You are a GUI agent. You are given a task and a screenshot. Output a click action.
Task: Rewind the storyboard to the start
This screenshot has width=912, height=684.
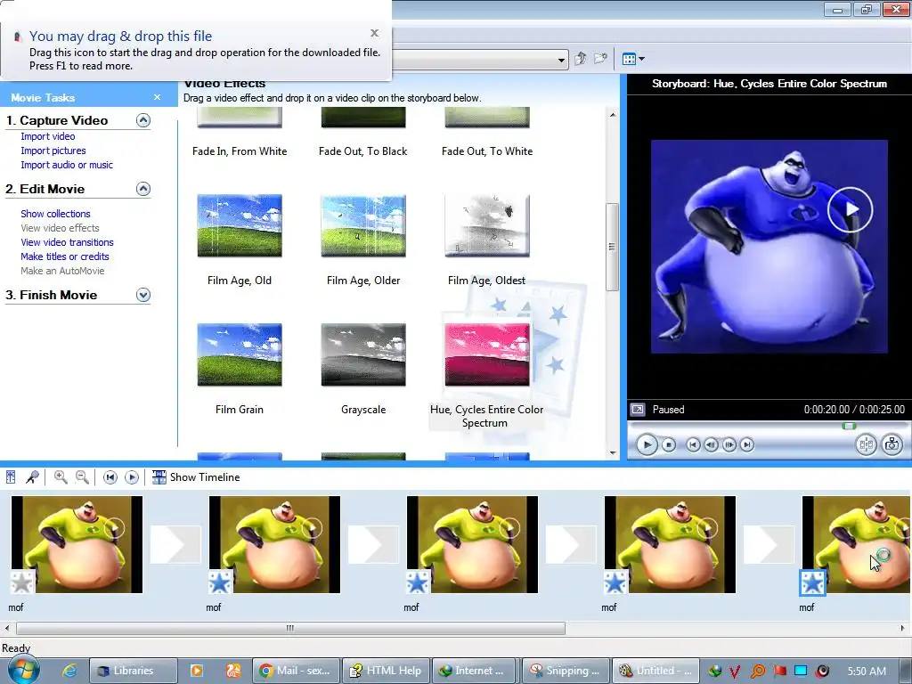(110, 477)
